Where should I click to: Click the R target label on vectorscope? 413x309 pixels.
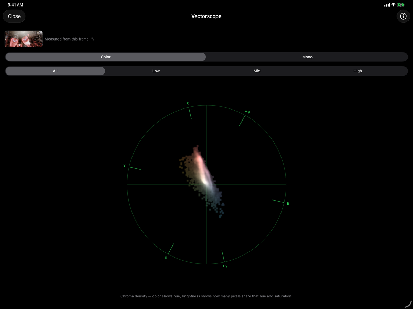[x=188, y=103]
